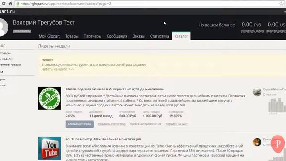Click the 11 дней назад added date

(x=101, y=116)
